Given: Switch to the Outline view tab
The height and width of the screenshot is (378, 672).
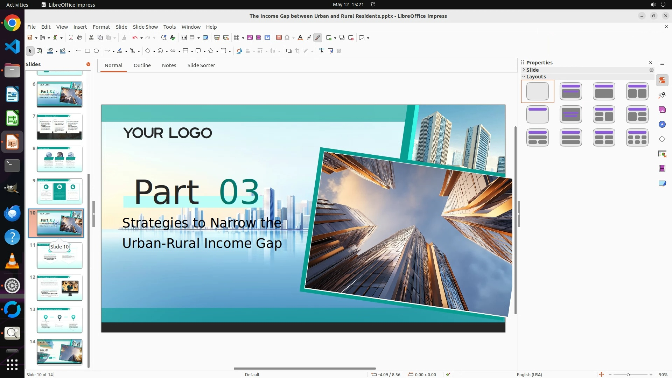Looking at the screenshot, I should coord(142,65).
